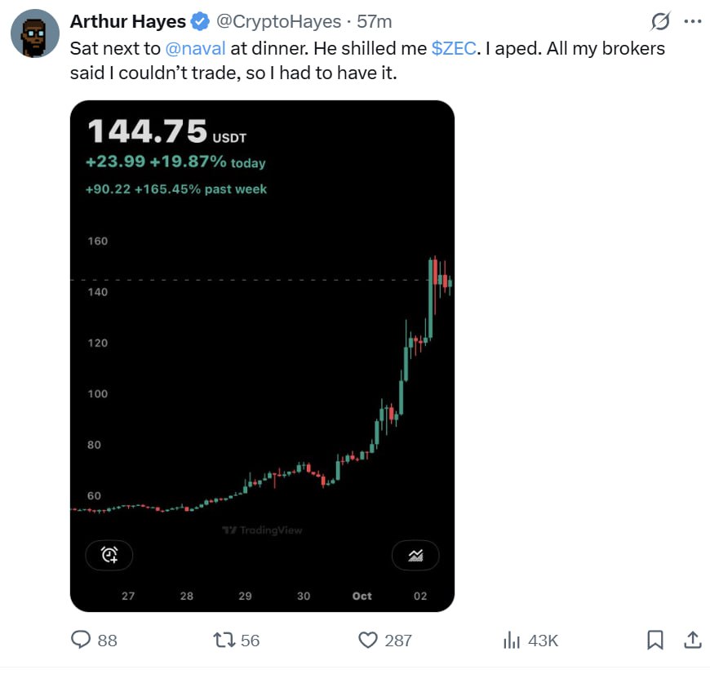The image size is (710, 674).
Task: Open view analytics bar chart icon
Action: [x=512, y=641]
